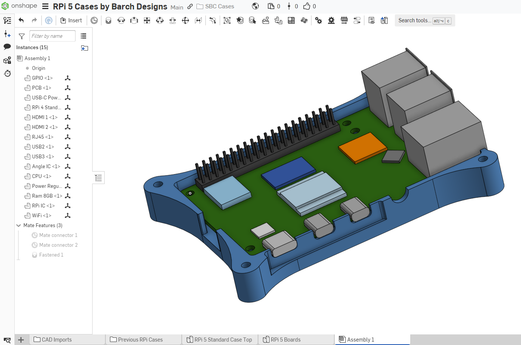Click the plus icon to add a tab
Viewport: 521px width, 345px height.
(21, 340)
